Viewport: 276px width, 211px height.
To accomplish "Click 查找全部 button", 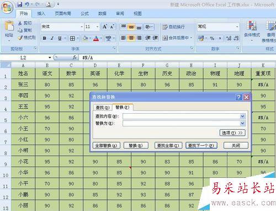I will tap(168, 145).
